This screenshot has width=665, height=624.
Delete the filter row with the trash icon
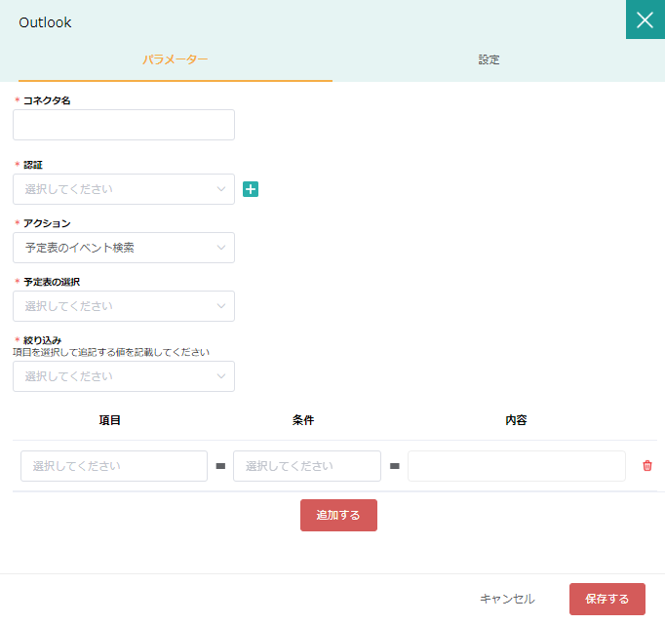647,466
